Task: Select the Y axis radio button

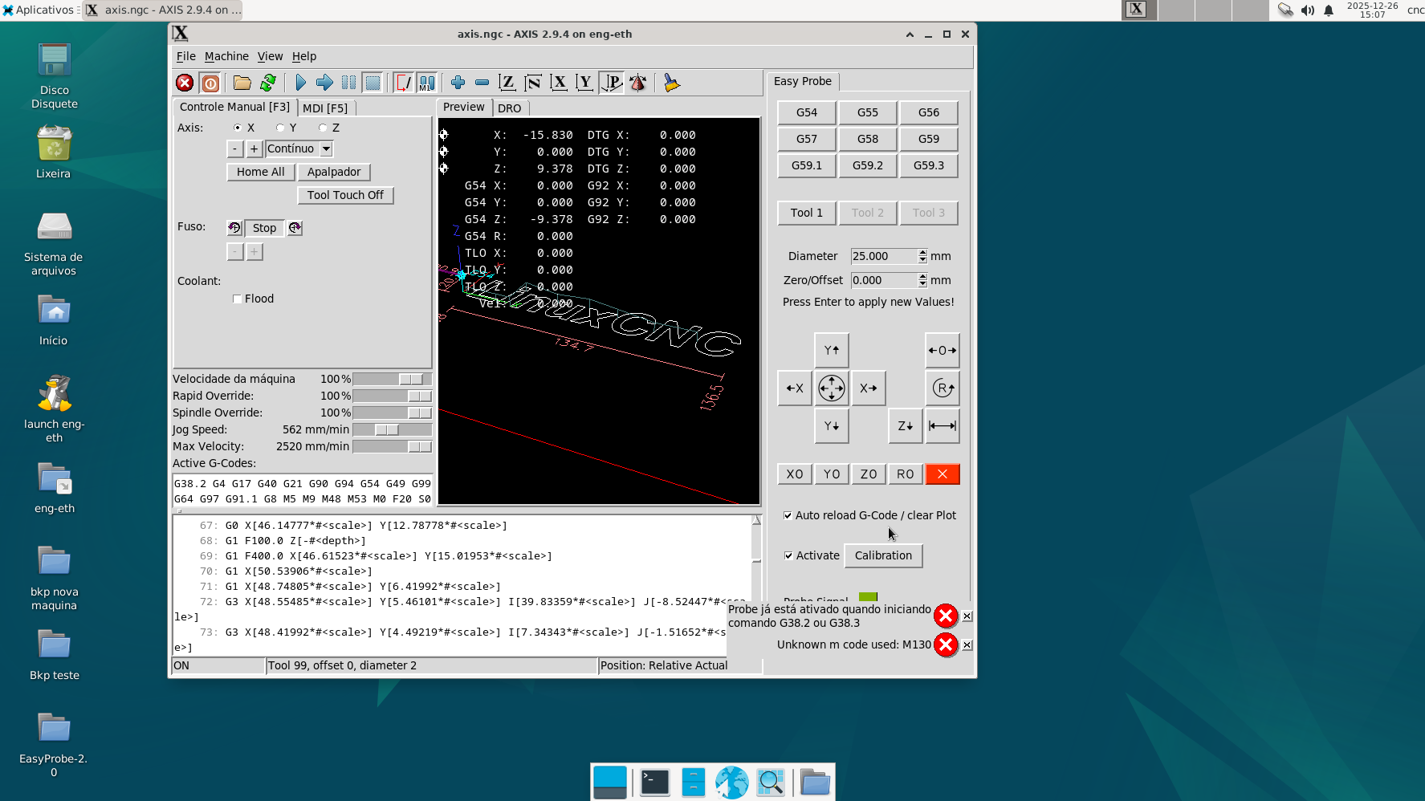Action: pos(280,128)
